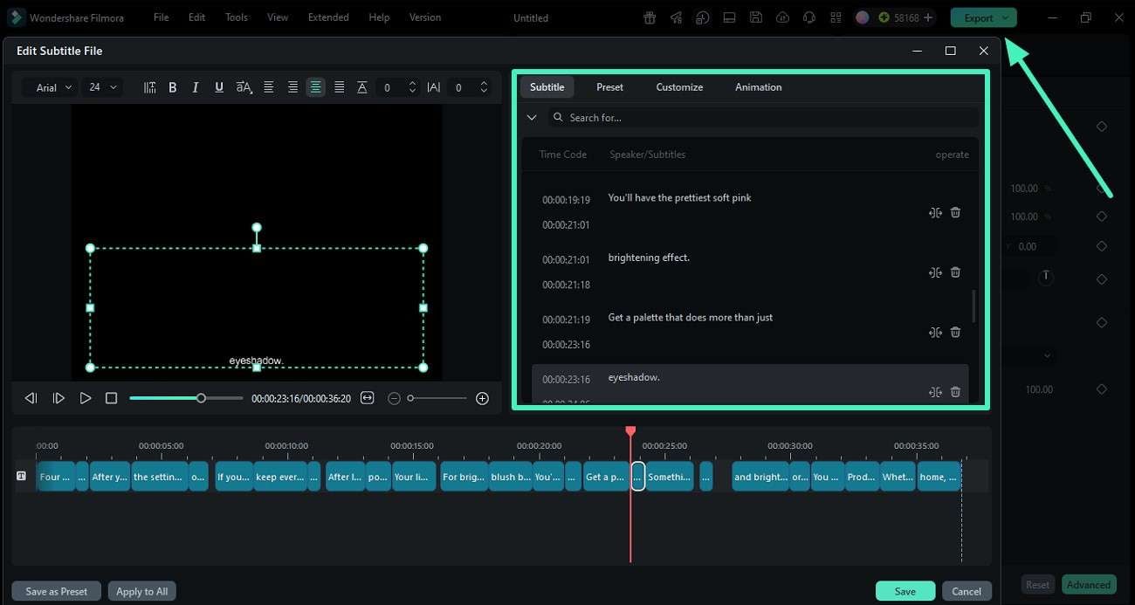Screen dimensions: 1135x605
Task: Split the 'Get a palette' subtitle
Action: 935,332
